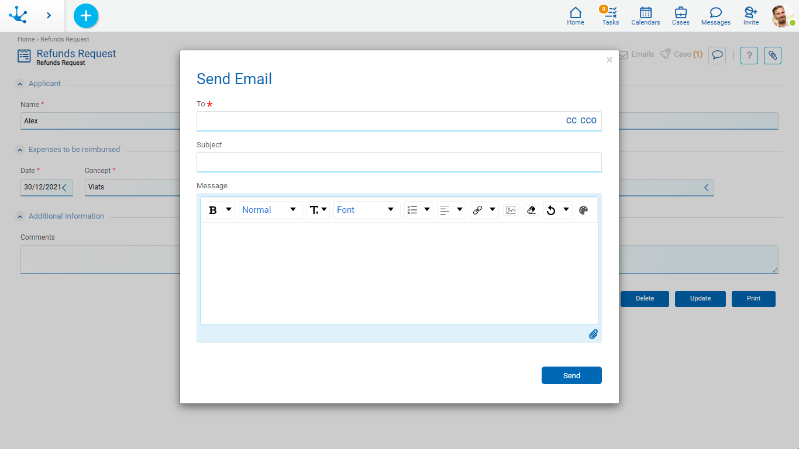Screen dimensions: 799x449
Task: Click the undo arrow icon
Action: (551, 210)
